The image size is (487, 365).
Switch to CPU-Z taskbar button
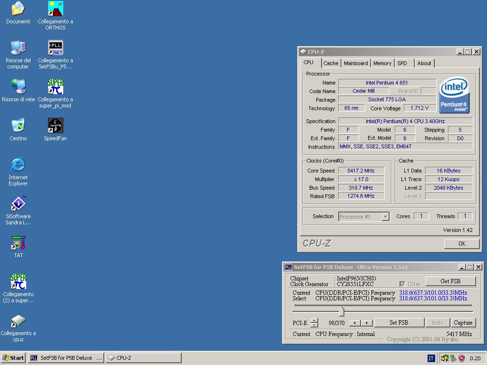(144, 358)
